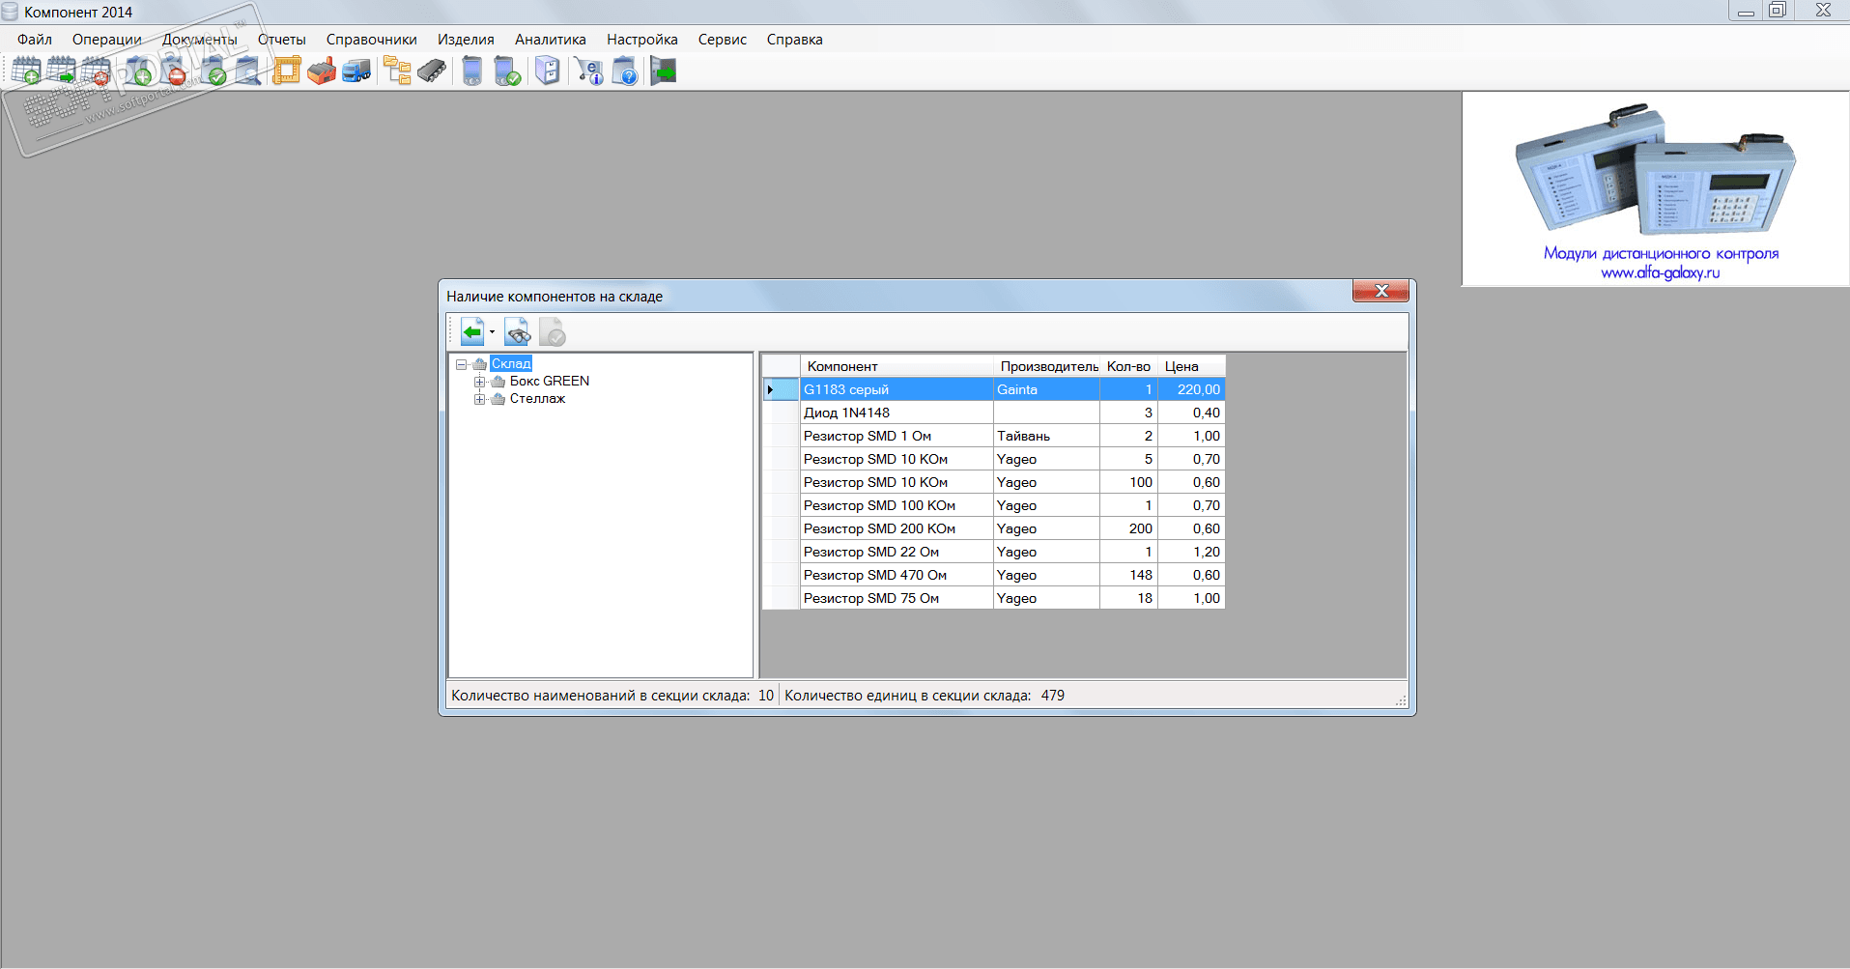Click the 1,20 price cell
This screenshot has height=969, width=1850.
tap(1192, 552)
